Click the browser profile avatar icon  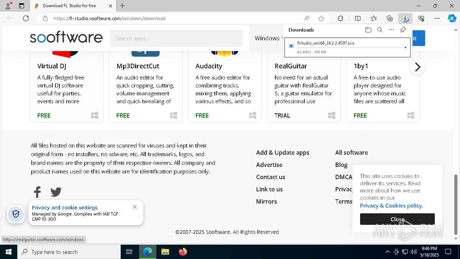coord(8,6)
